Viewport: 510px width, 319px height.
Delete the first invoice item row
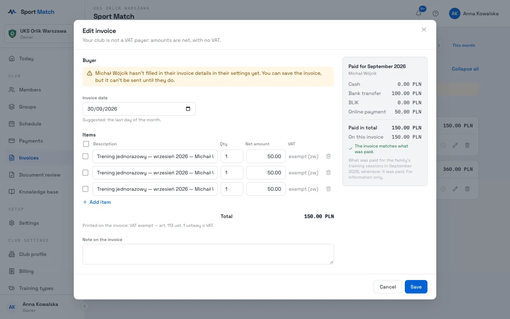[328, 156]
